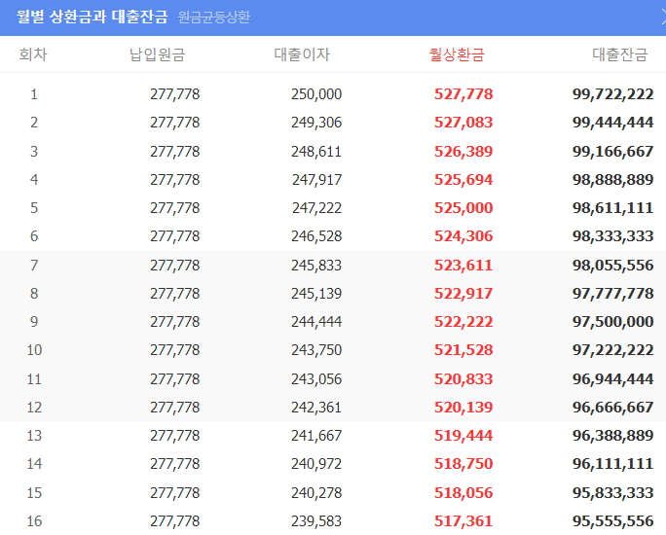
Task: Select balance 98,611,111
Action: tap(612, 208)
